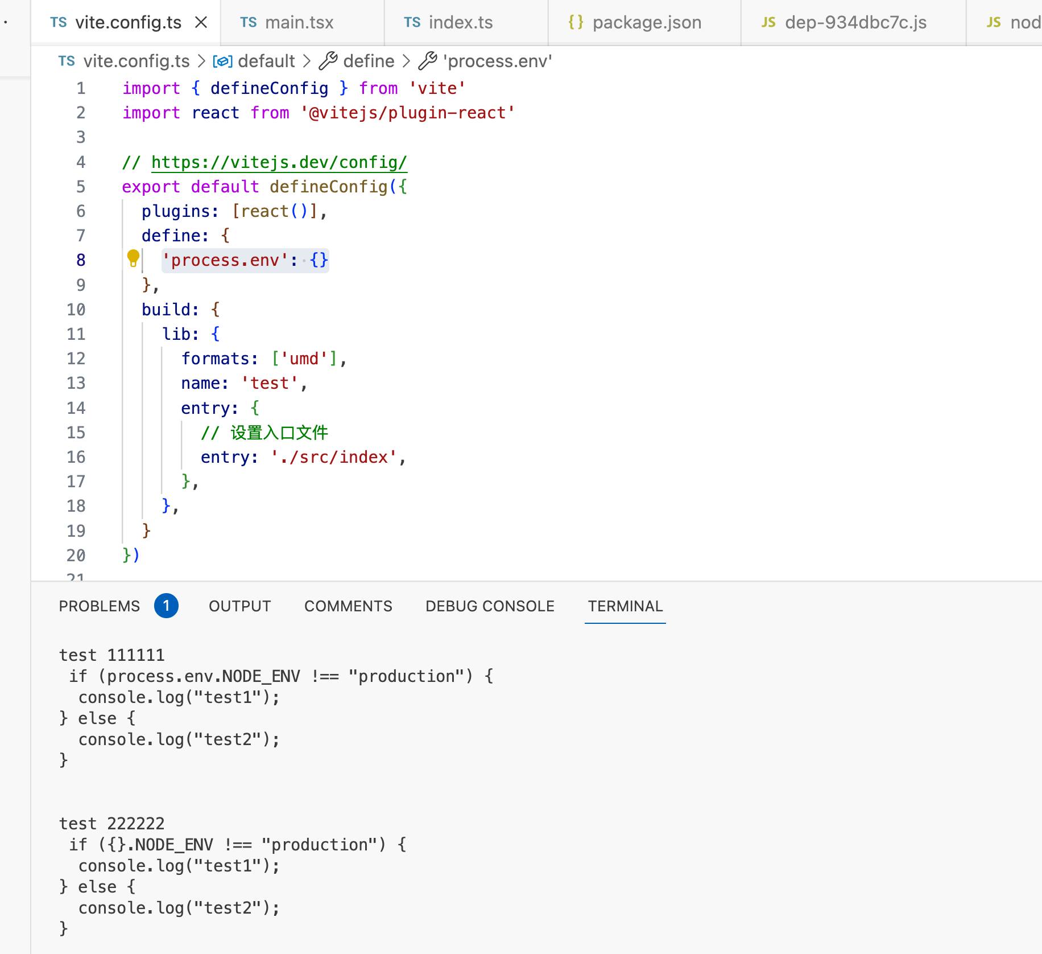The image size is (1042, 954).
Task: Open the vitejs.dev config link in comment
Action: 279,162
